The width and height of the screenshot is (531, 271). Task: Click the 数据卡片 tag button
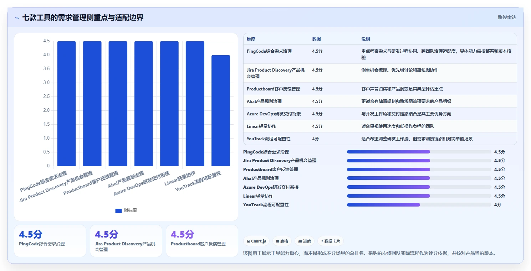pyautogui.click(x=331, y=241)
